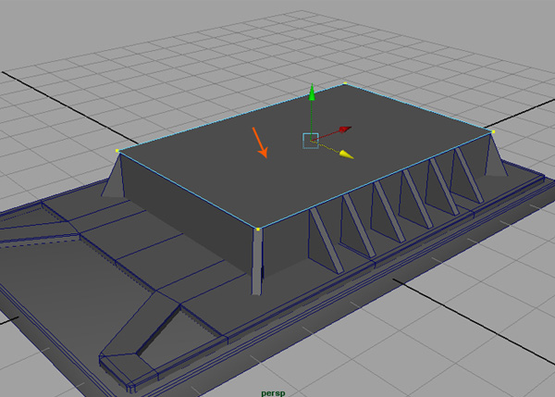Click the orange arrow on the roof
Viewport: 555px width, 397px height.
260,142
